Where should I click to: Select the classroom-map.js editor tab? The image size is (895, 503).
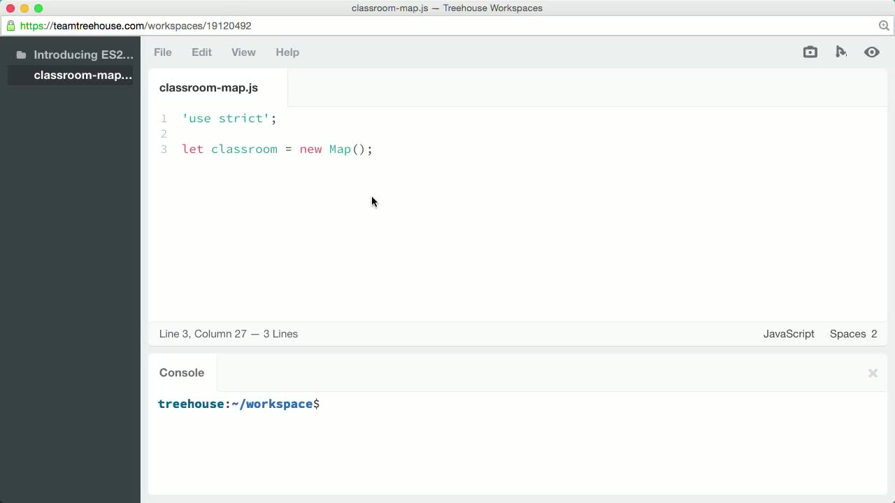tap(208, 88)
